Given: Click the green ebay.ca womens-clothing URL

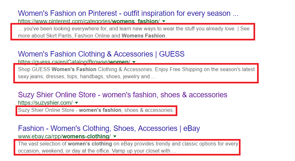Looking at the screenshot, I should point(64,136).
